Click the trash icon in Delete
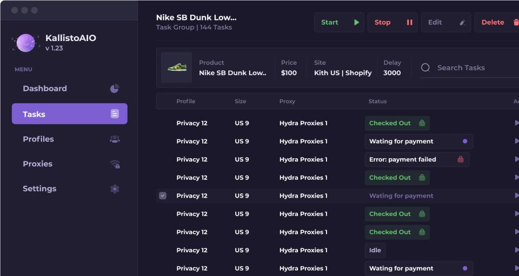519x276 pixels. tap(516, 23)
